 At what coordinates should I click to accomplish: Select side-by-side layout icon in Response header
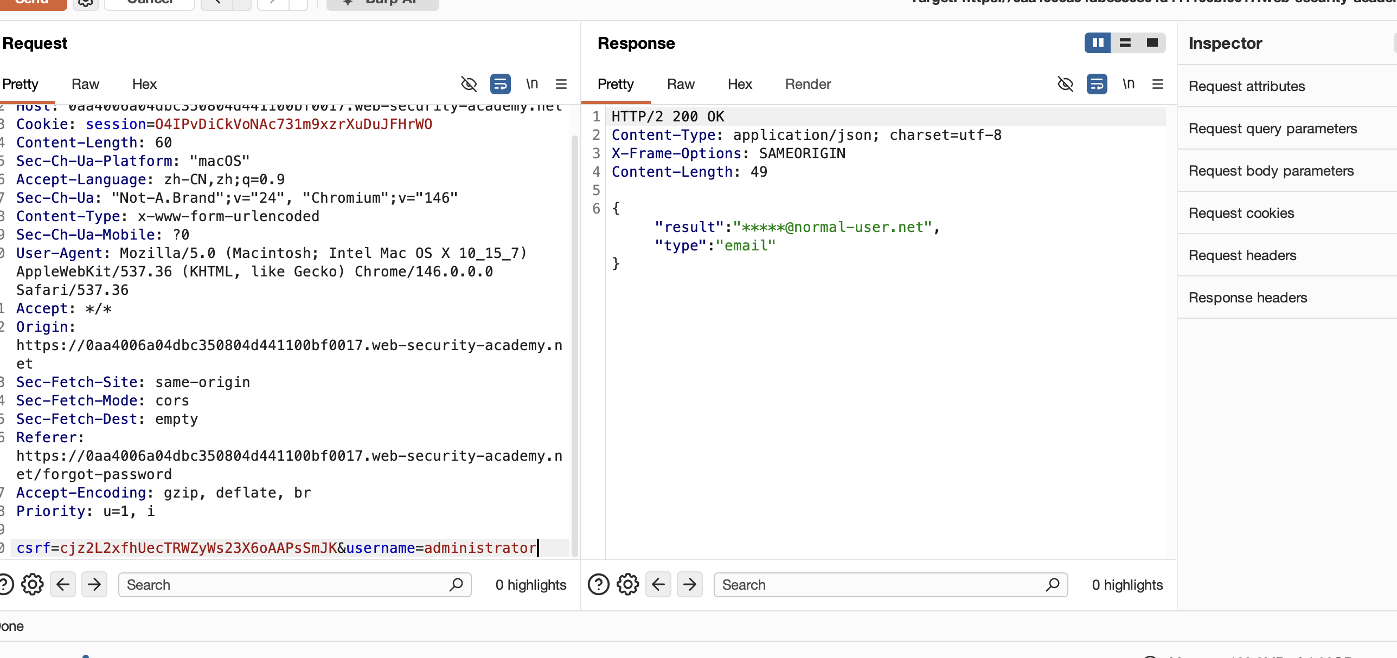pyautogui.click(x=1098, y=43)
